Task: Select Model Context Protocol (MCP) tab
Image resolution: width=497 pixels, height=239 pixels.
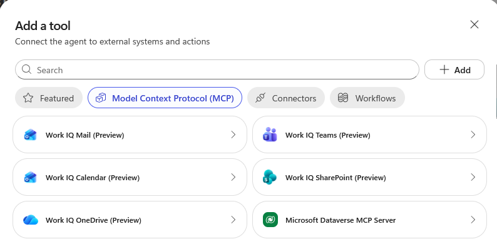Action: pyautogui.click(x=165, y=98)
